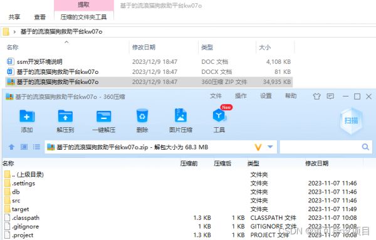
Task: Open the 设置 menu in 360压缩
Action: point(266,96)
